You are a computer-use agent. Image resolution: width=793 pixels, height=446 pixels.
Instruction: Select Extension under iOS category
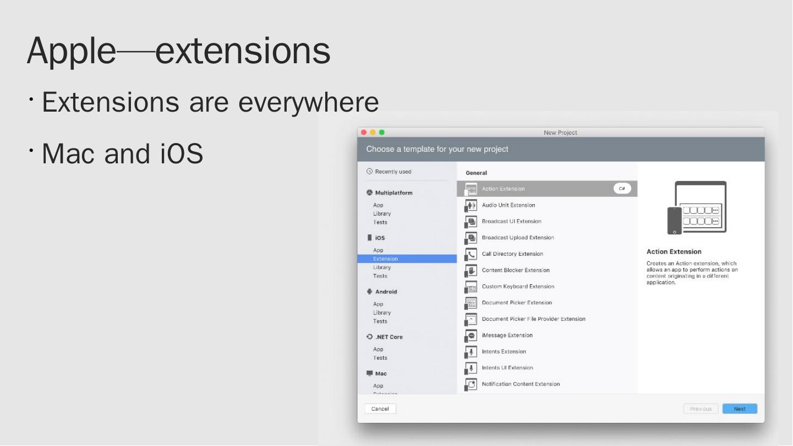pyautogui.click(x=385, y=259)
